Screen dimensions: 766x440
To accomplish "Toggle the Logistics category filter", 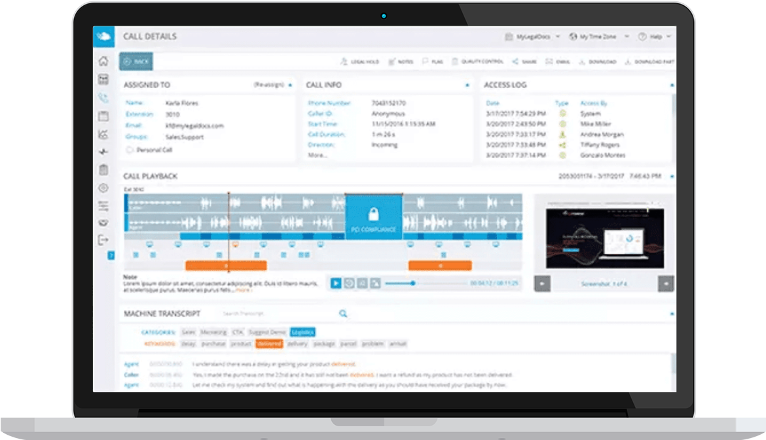I will 302,332.
